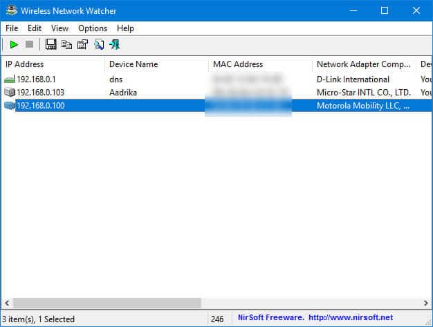Save selected items with the floppy disk icon
The height and width of the screenshot is (327, 433).
pyautogui.click(x=50, y=44)
